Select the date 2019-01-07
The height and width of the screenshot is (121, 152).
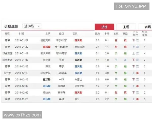[x=22, y=60]
